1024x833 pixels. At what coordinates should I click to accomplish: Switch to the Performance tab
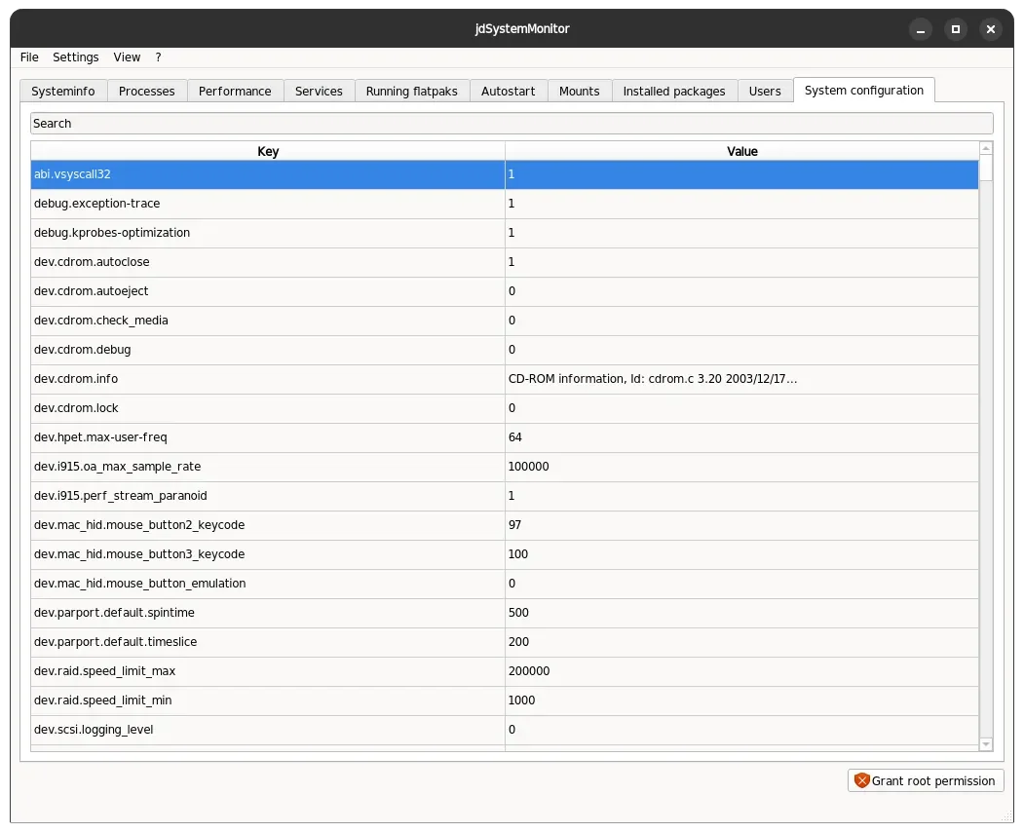point(235,92)
